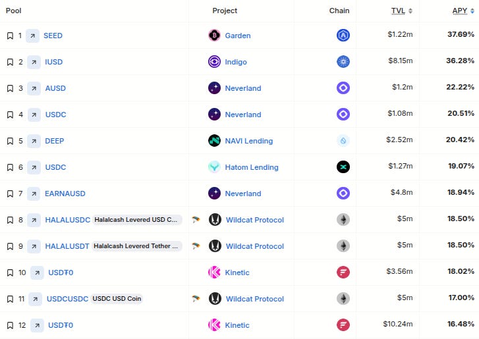Screen dimensions: 479x339
Task: Select the $3.56m TVL value
Action: (x=399, y=271)
